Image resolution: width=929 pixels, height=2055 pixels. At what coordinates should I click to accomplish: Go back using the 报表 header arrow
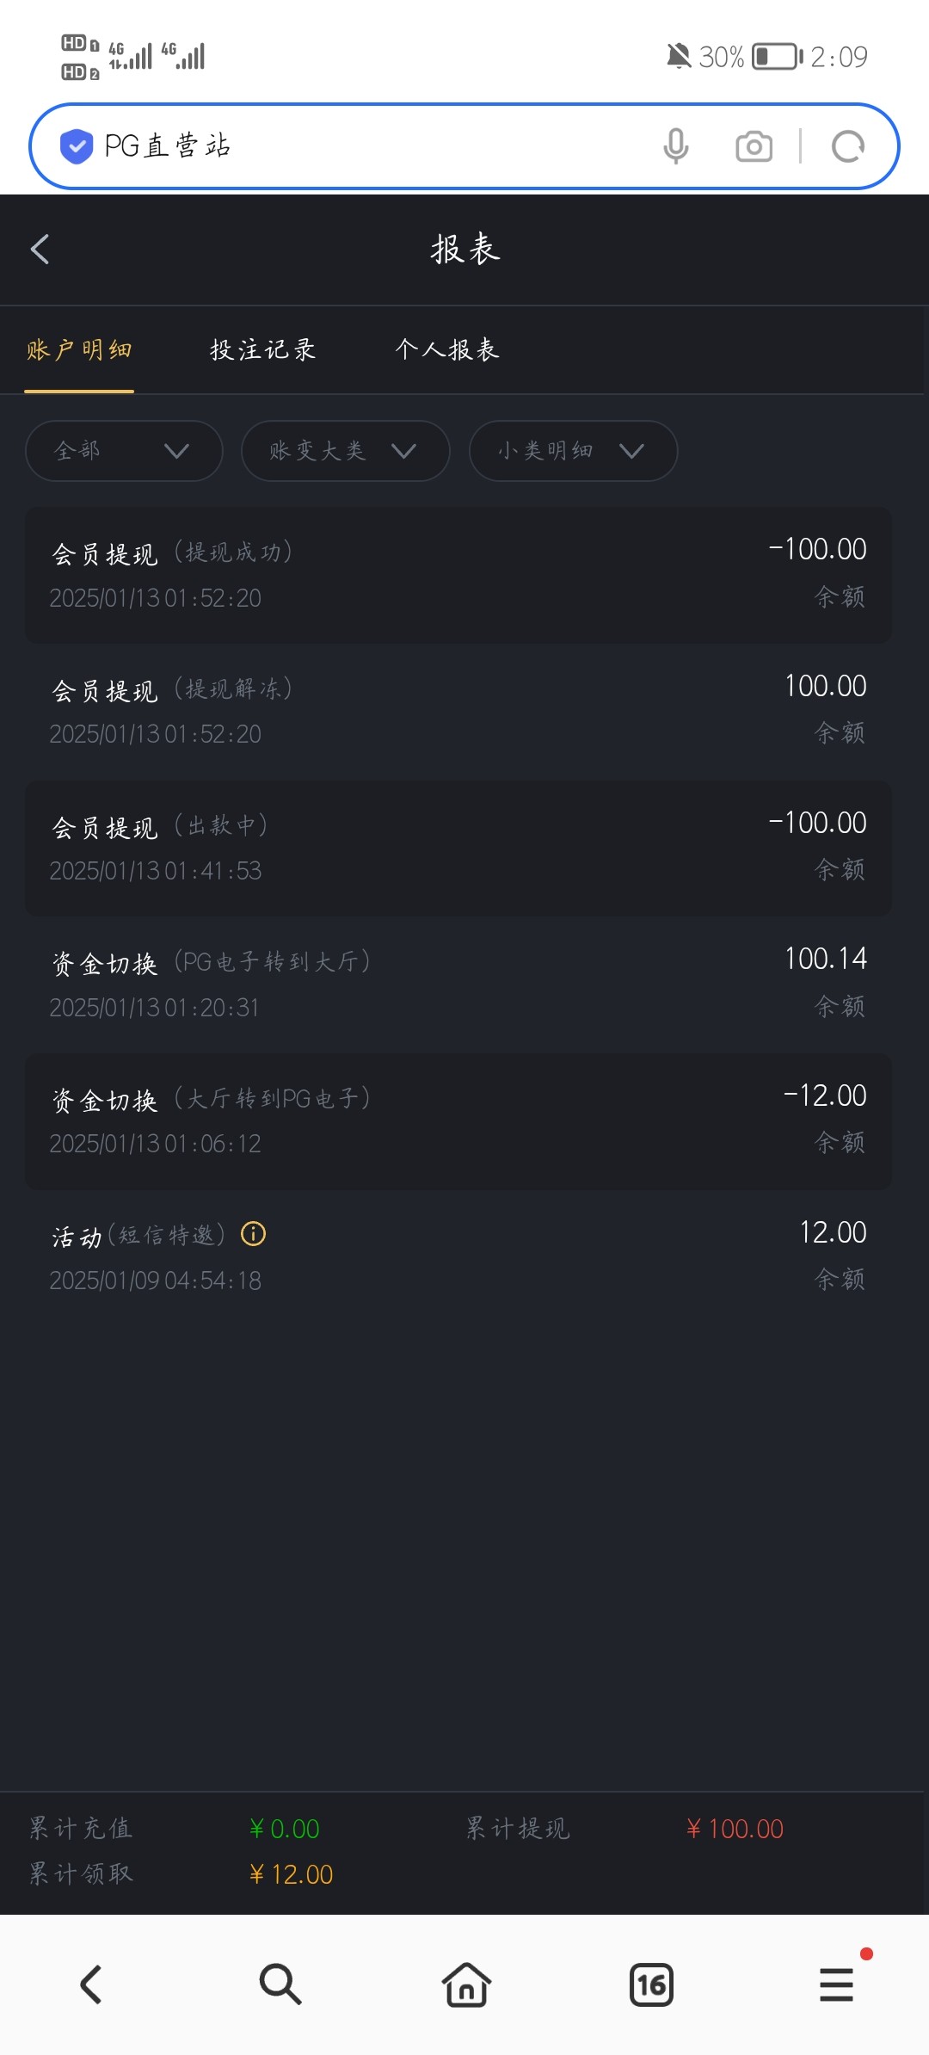(40, 250)
